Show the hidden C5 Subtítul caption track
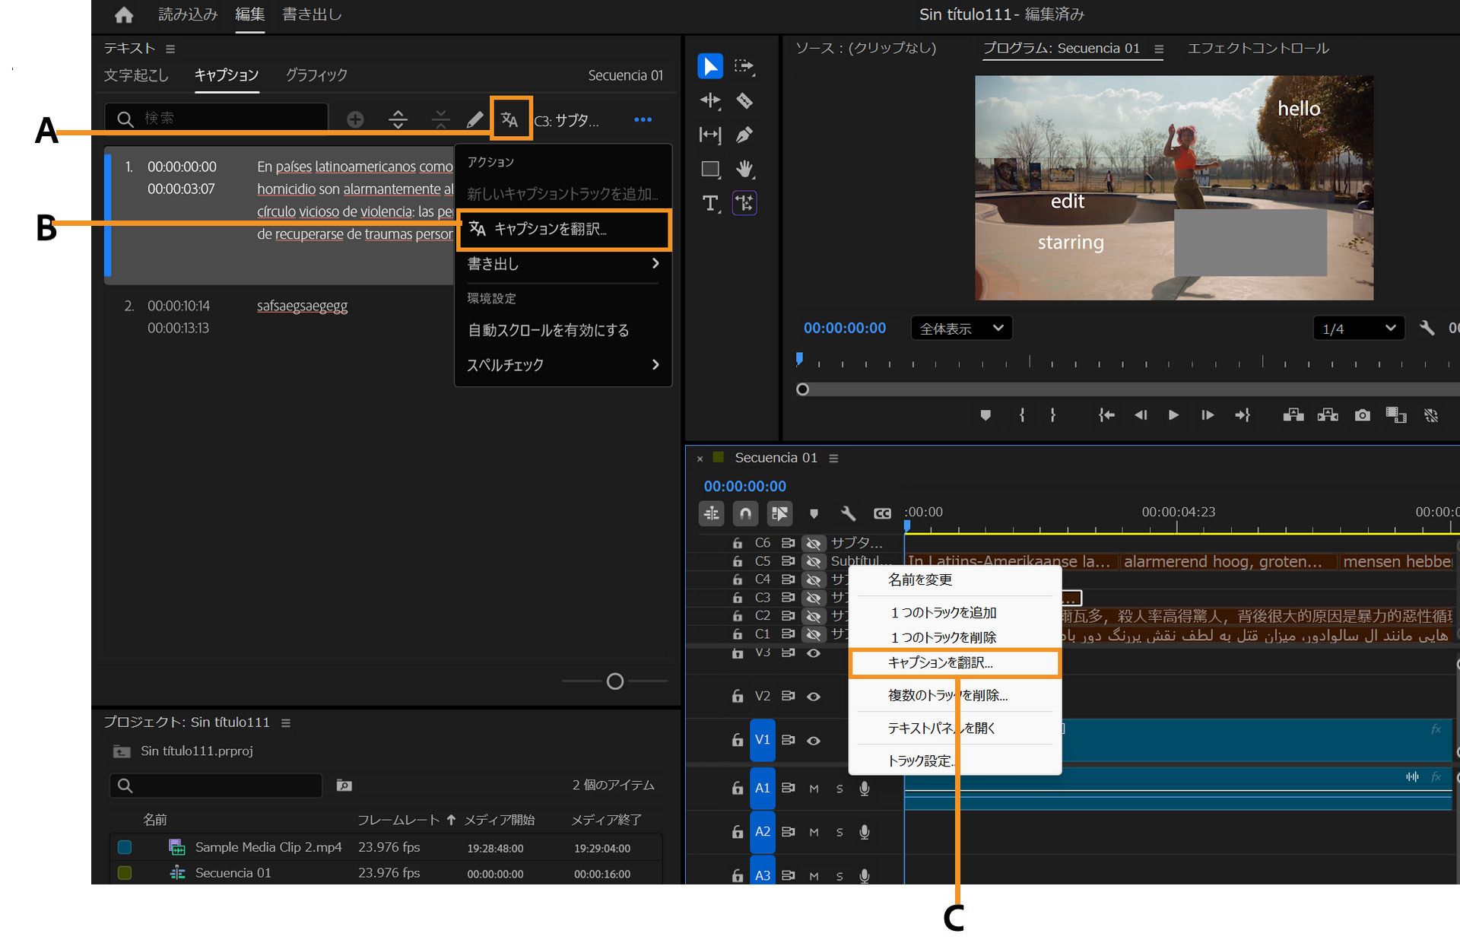 pyautogui.click(x=814, y=561)
